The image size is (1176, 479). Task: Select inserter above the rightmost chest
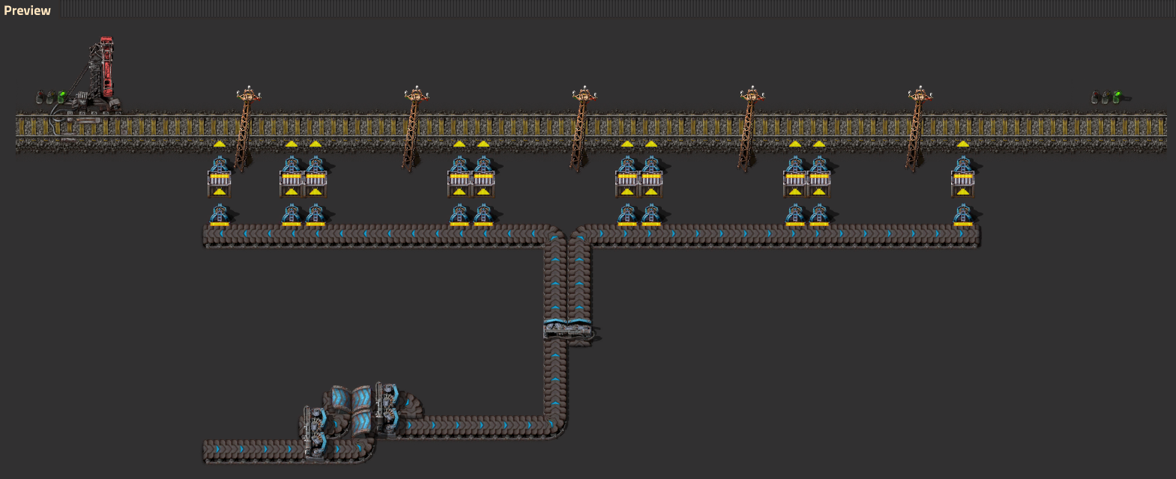(x=962, y=162)
